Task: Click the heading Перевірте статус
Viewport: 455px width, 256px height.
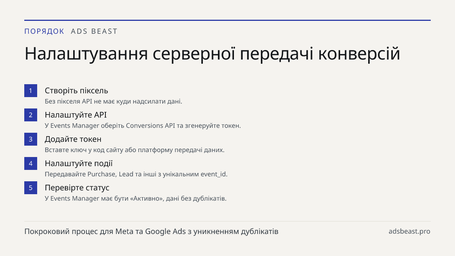Action: pos(77,188)
